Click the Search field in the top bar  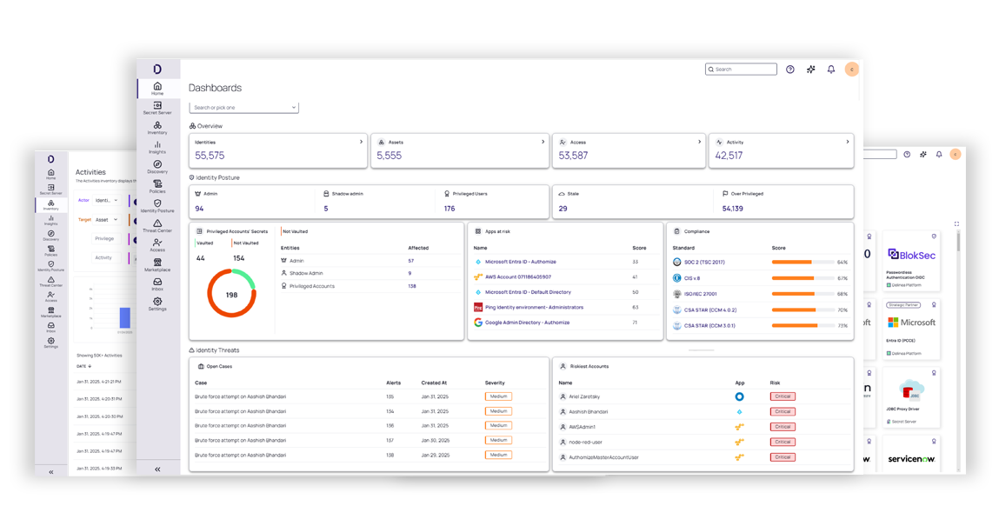click(739, 69)
